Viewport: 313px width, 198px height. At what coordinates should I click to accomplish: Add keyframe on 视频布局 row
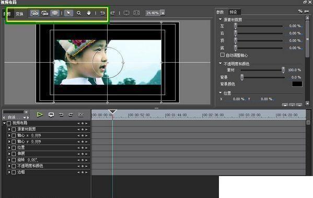(82, 123)
